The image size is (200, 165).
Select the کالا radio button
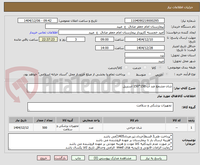point(160,67)
